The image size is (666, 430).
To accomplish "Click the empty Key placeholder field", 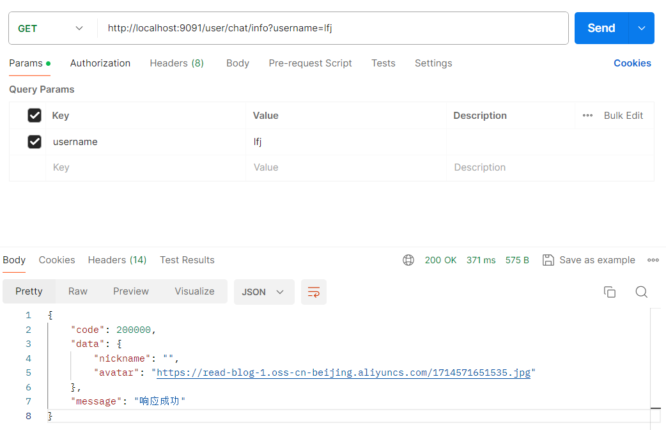I will [146, 167].
